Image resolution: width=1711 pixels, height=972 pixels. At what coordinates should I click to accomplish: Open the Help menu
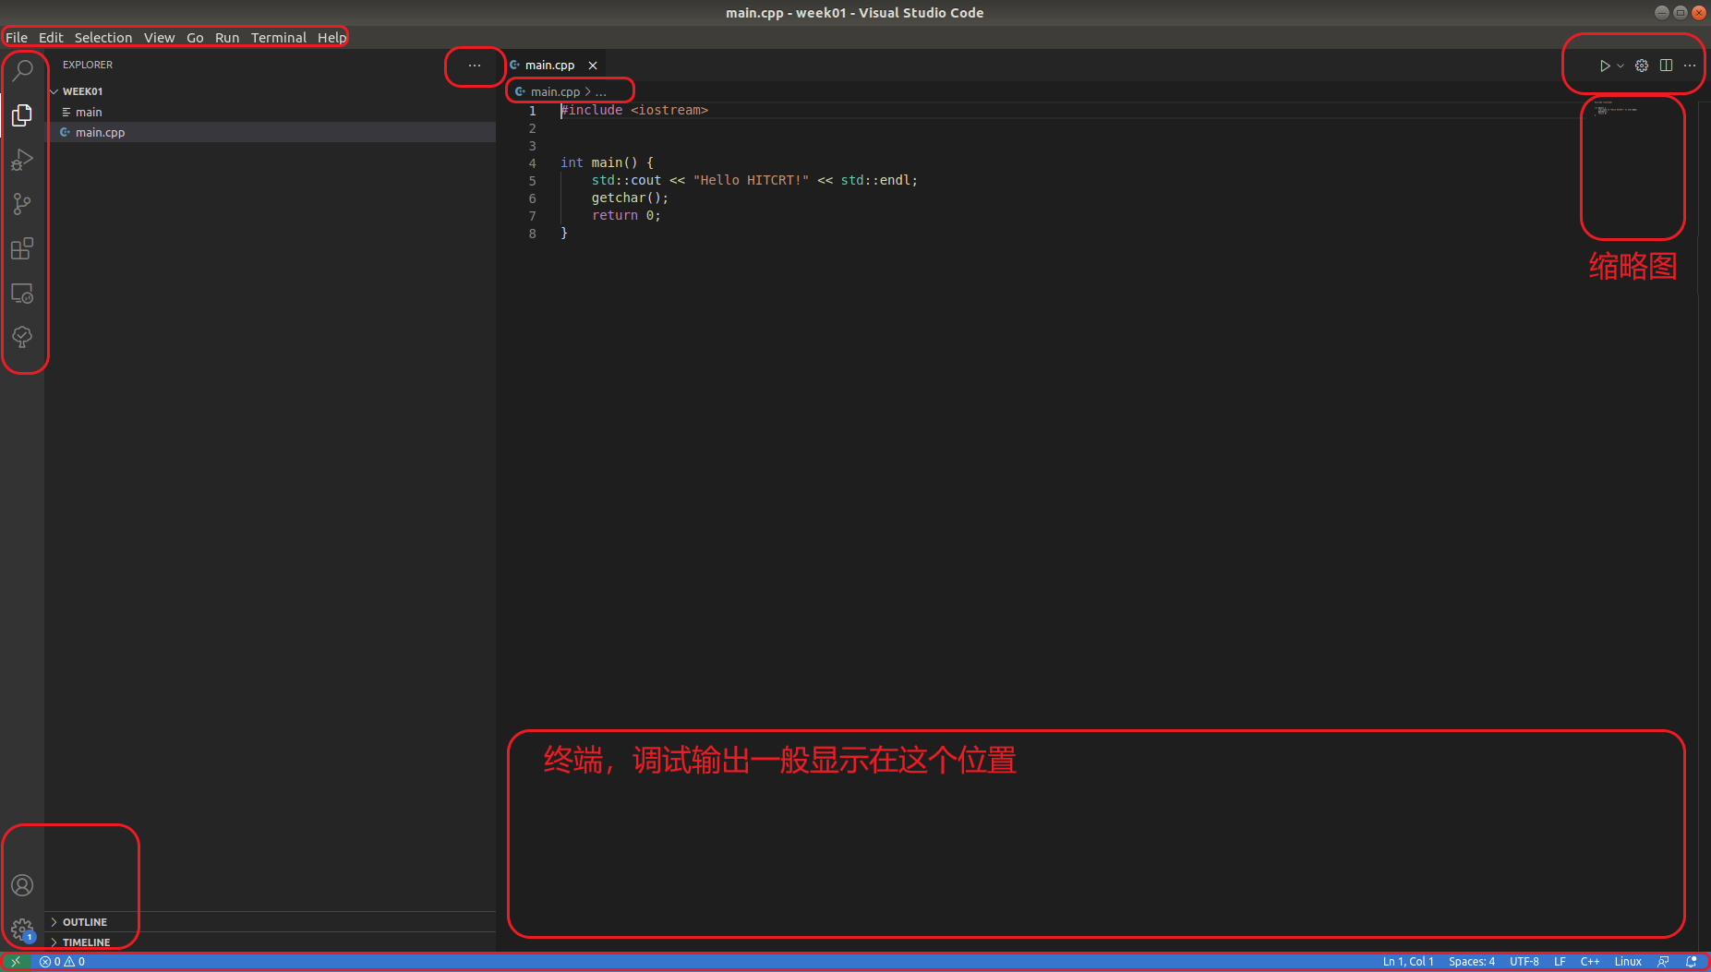(331, 38)
